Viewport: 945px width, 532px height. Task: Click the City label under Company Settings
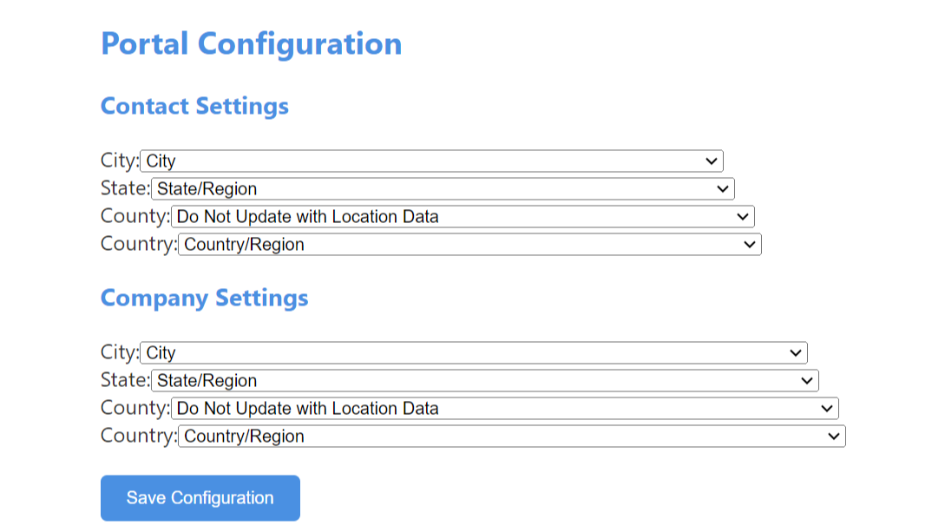pyautogui.click(x=119, y=352)
